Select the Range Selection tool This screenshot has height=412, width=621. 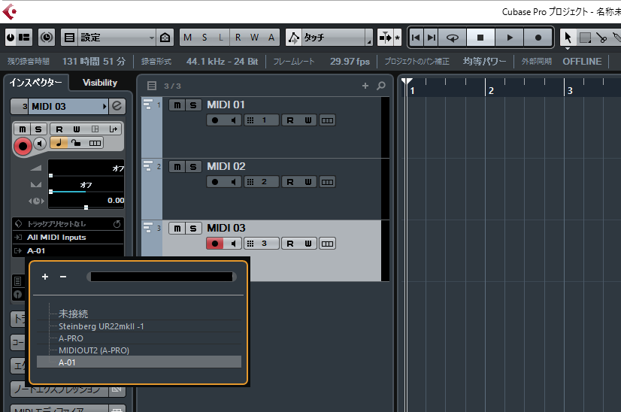pyautogui.click(x=585, y=38)
